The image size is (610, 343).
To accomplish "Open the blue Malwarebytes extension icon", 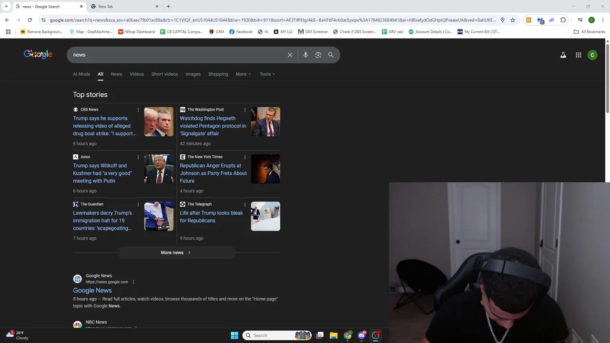I will click(540, 20).
